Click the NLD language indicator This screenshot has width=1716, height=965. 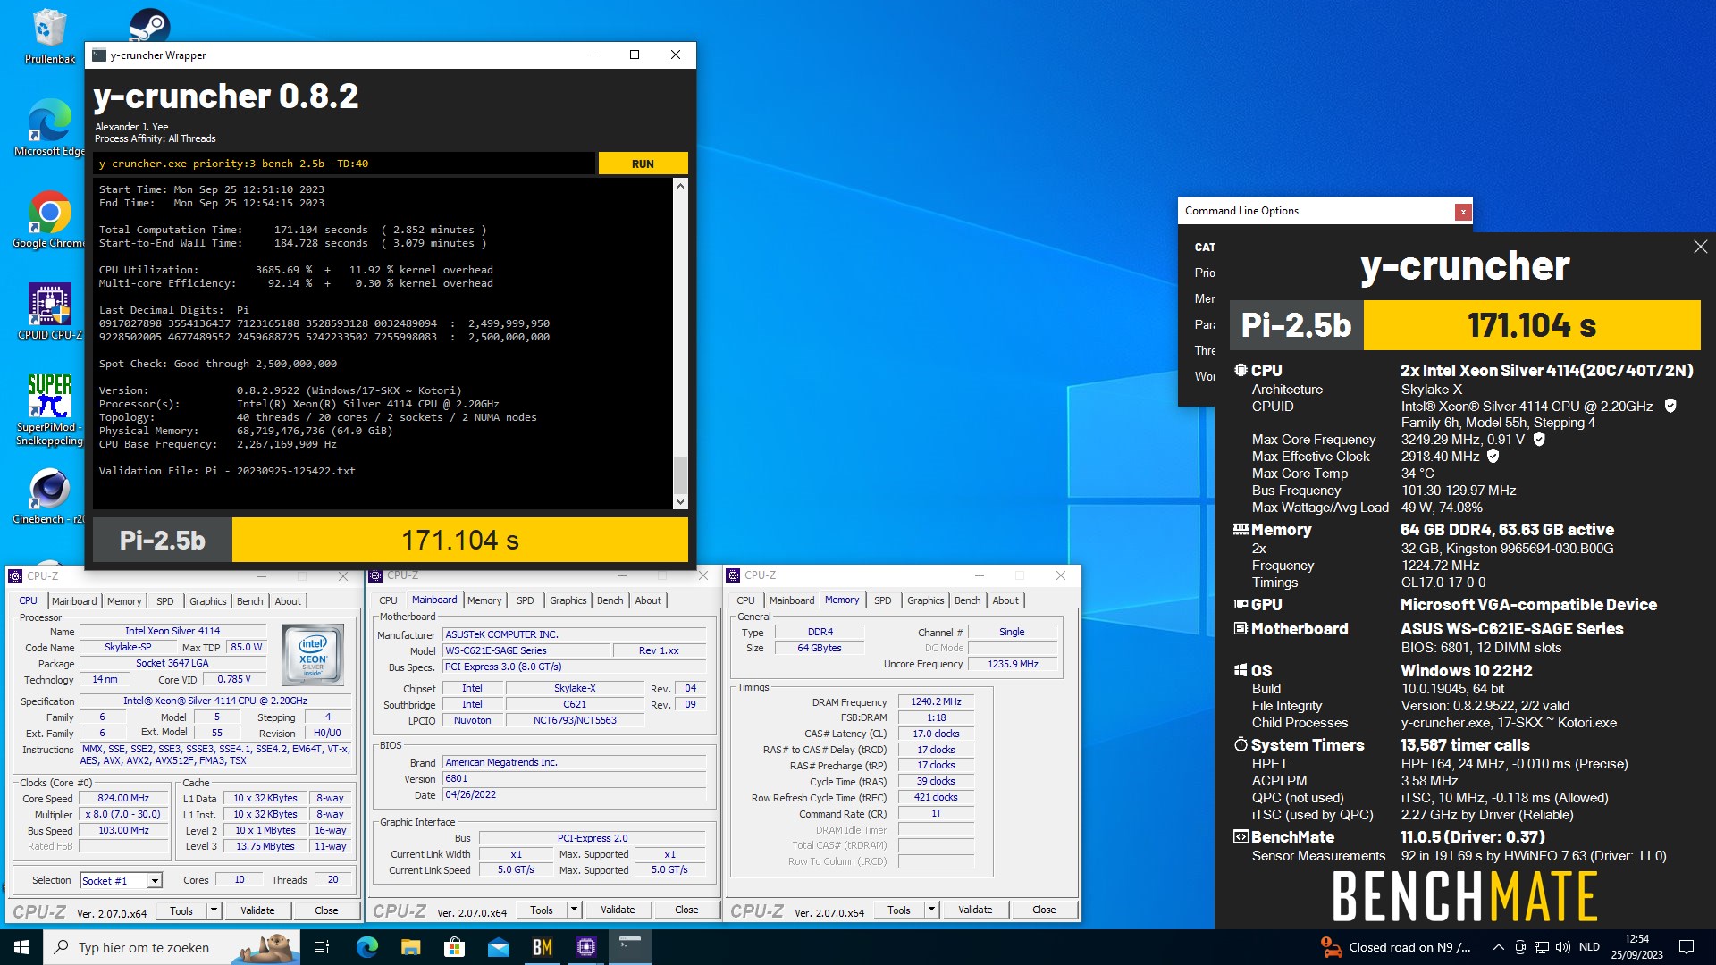[x=1589, y=947]
